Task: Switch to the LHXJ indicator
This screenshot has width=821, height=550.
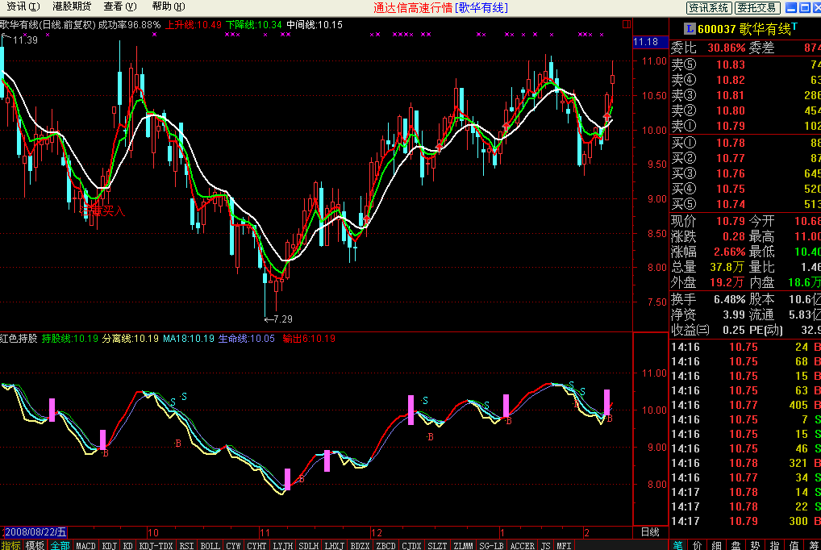Action: point(334,546)
